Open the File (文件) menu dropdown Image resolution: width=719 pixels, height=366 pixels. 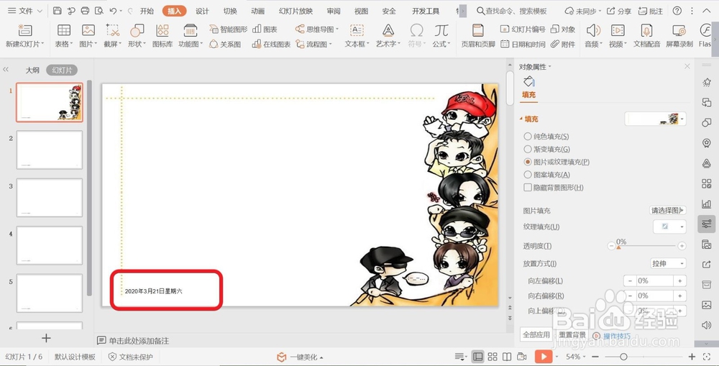tap(25, 11)
